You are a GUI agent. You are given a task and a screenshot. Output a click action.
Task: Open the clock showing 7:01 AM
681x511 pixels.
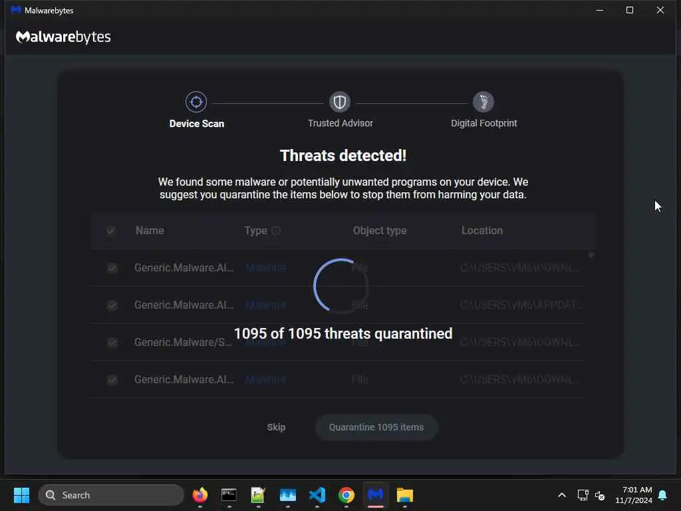(x=634, y=495)
